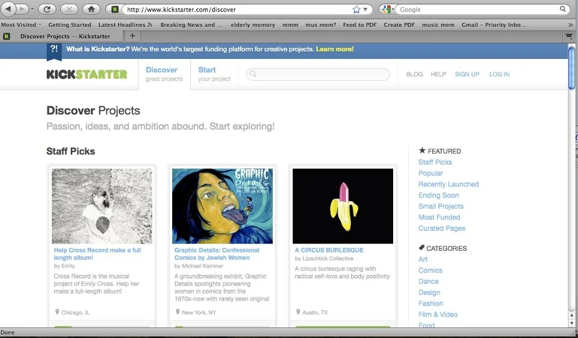578x338 pixels.
Task: Open the Recently Launched link
Action: (449, 184)
